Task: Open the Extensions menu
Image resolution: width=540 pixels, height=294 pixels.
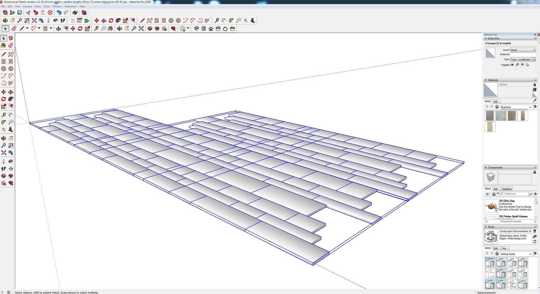Action: click(x=71, y=6)
